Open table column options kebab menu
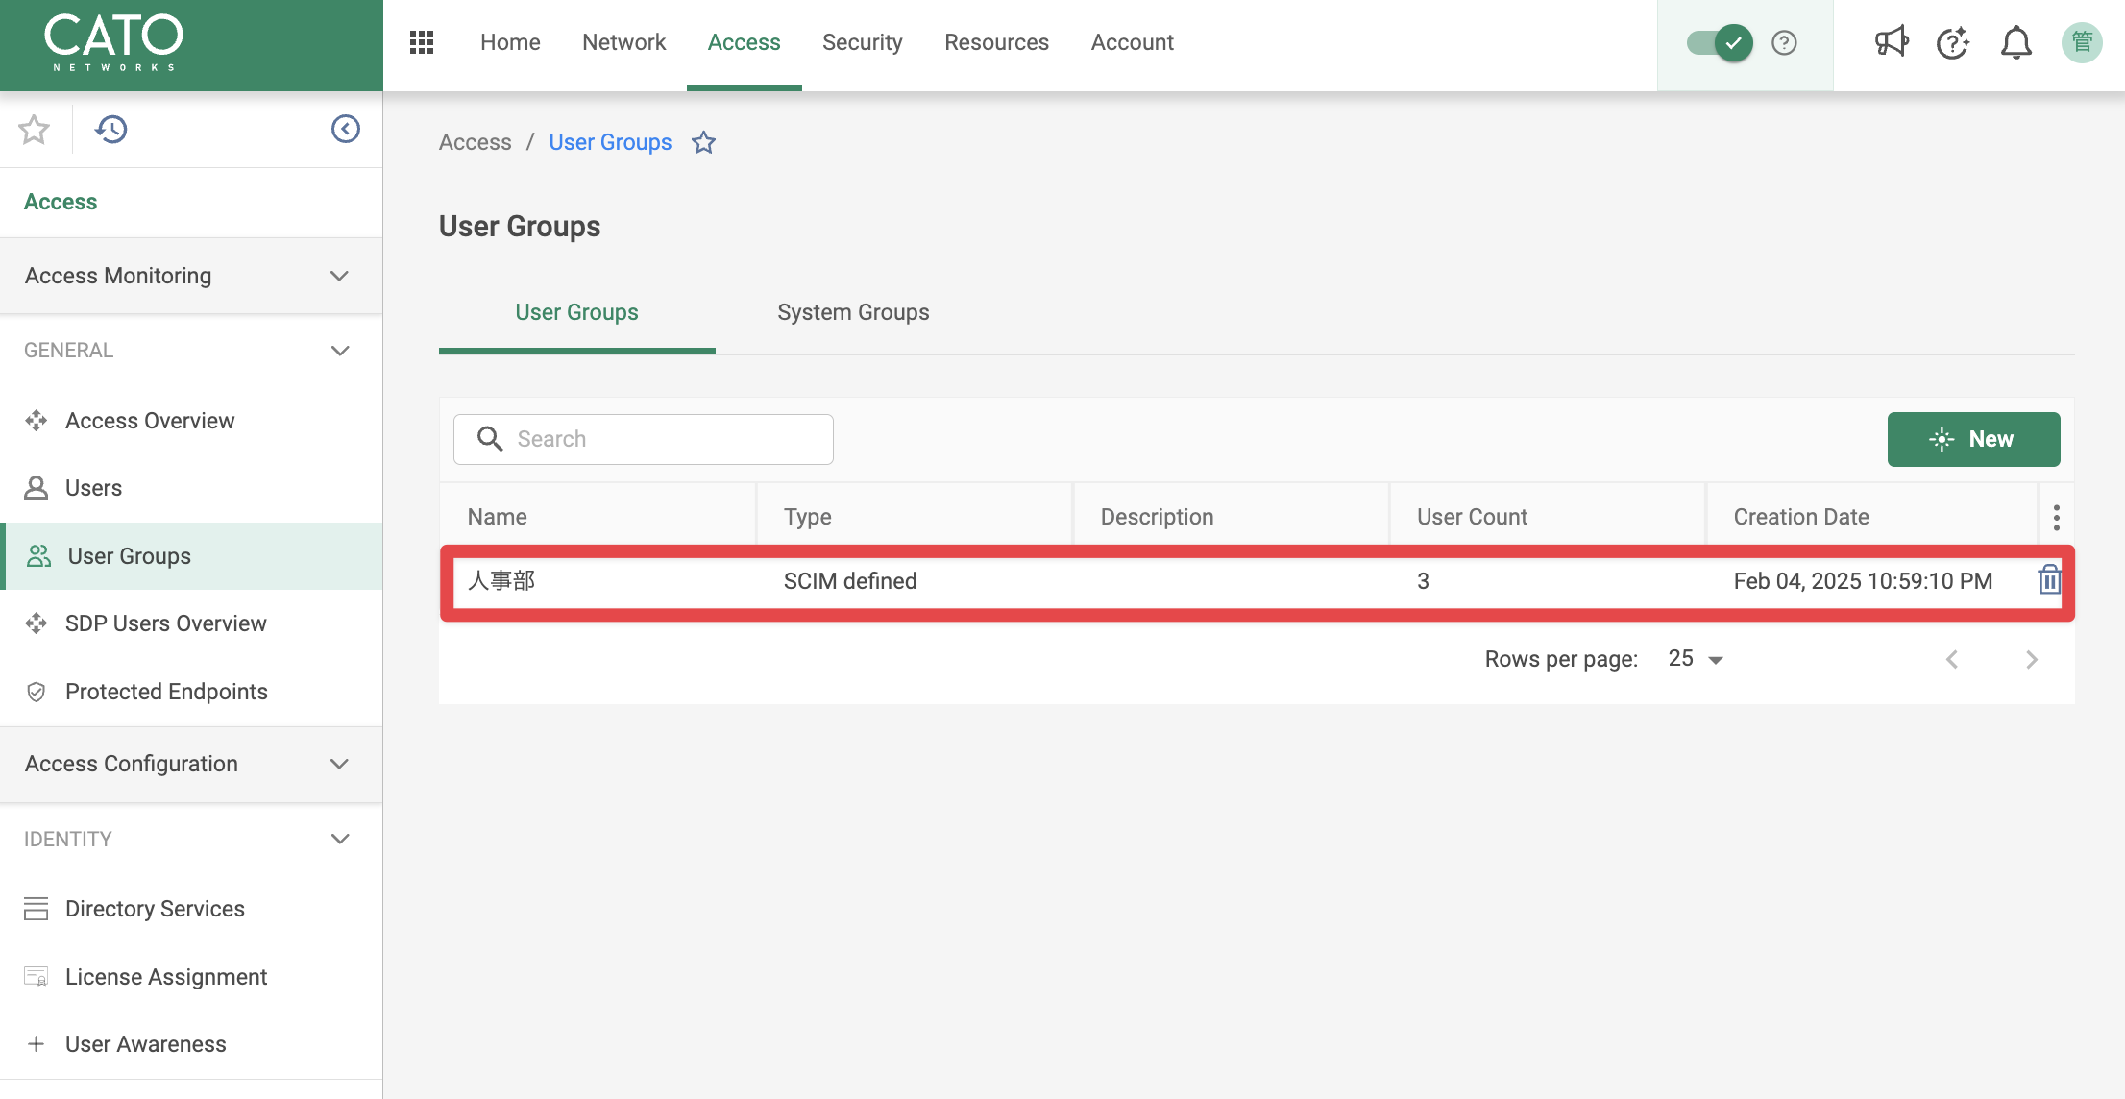This screenshot has height=1099, width=2125. click(x=2056, y=517)
